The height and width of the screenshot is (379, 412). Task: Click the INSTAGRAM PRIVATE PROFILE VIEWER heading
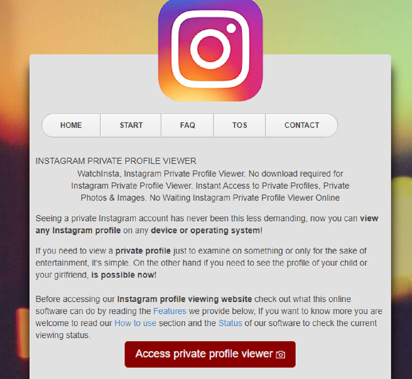pyautogui.click(x=116, y=161)
